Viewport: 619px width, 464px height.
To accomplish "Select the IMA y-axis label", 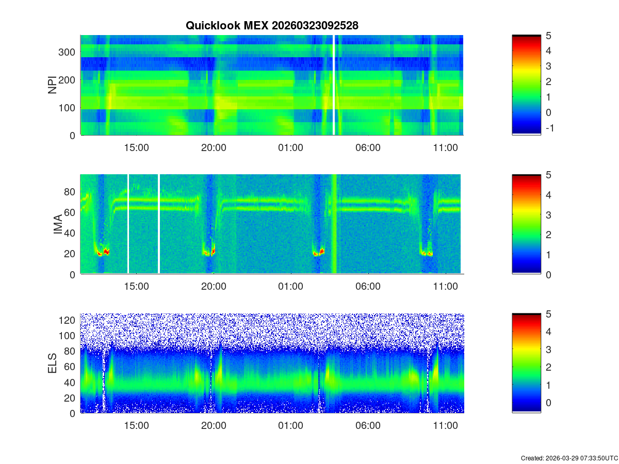I will [x=58, y=224].
